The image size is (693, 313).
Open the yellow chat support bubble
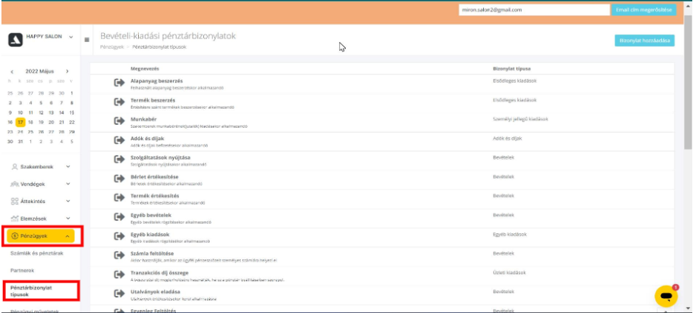pyautogui.click(x=666, y=296)
